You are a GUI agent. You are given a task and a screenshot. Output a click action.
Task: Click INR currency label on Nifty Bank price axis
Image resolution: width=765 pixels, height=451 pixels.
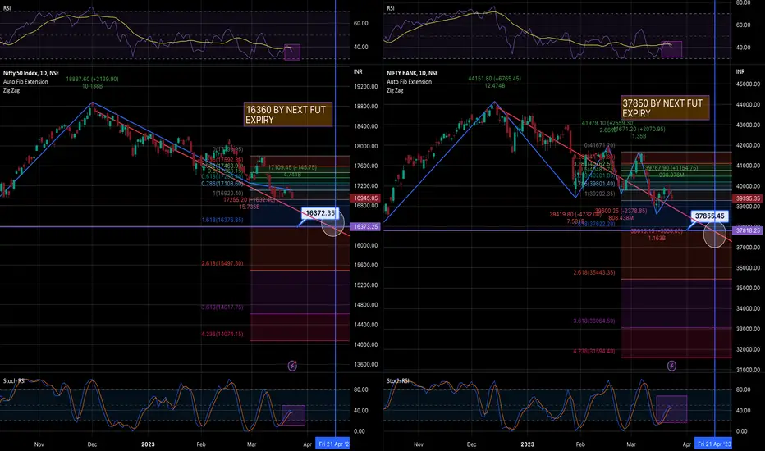pos(740,72)
